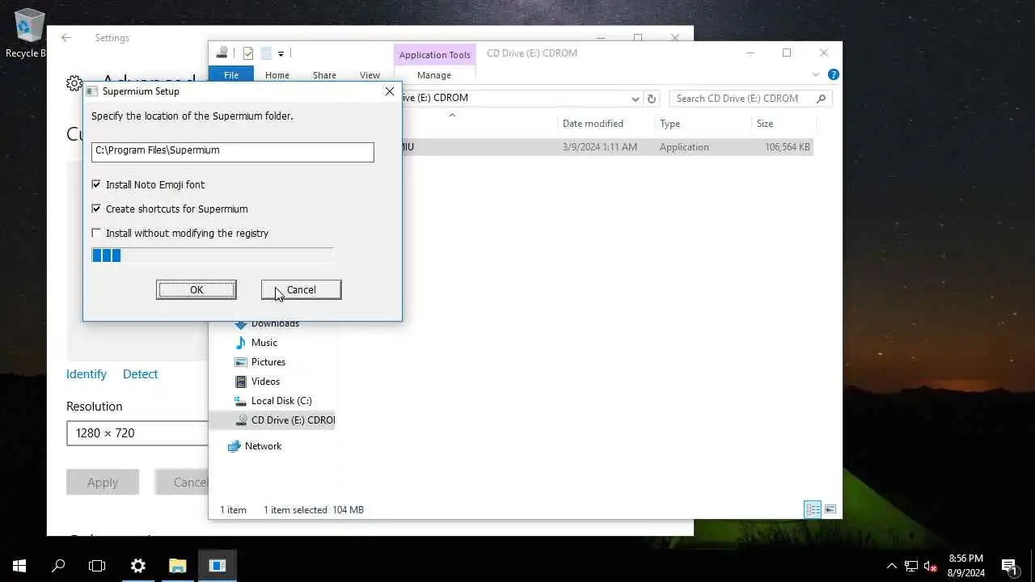Switch to Supermium Setup taskbar icon
Viewport: 1035px width, 582px height.
(x=218, y=566)
